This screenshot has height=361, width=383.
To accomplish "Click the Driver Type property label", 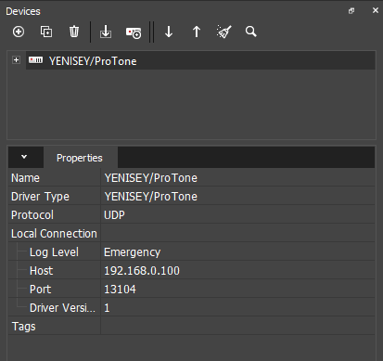I will pyautogui.click(x=40, y=197).
